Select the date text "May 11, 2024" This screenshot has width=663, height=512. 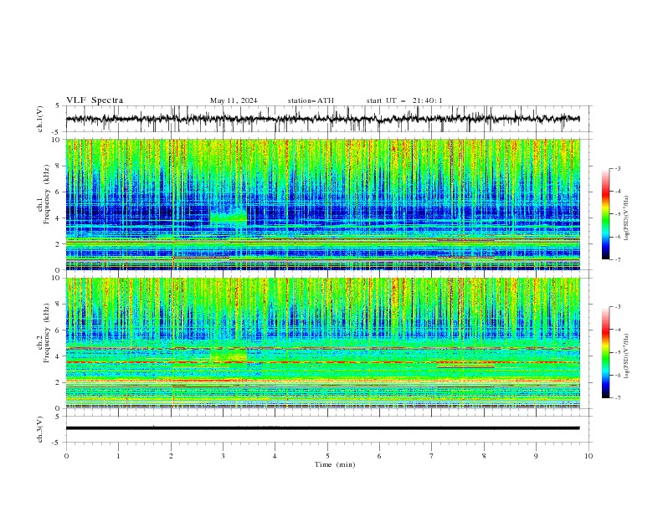(234, 100)
